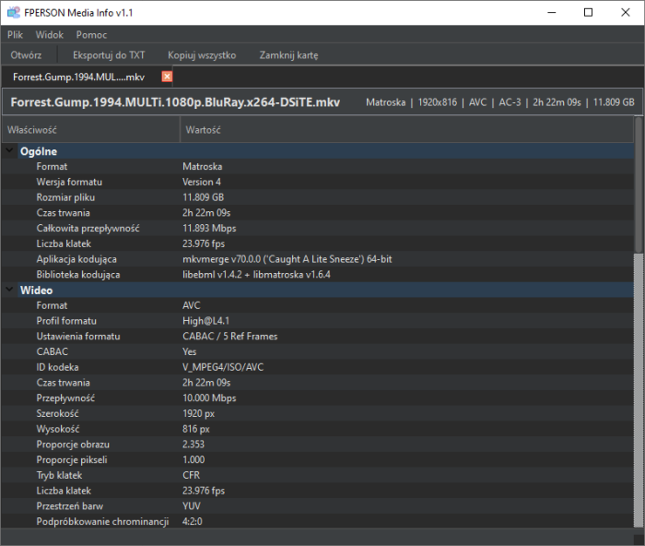645x546 pixels.
Task: Select Podpróbkowanie chrominancji row
Action: 318,521
